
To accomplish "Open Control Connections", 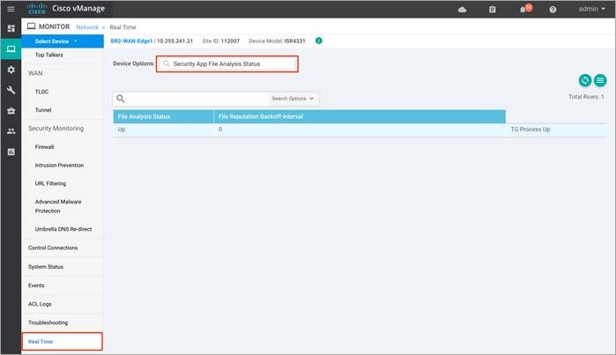I will coord(53,248).
